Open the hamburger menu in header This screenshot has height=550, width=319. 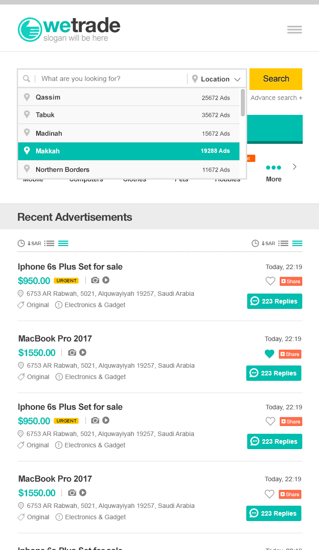tap(295, 30)
